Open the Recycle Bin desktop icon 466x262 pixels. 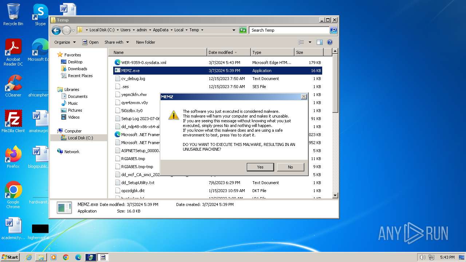pyautogui.click(x=13, y=15)
